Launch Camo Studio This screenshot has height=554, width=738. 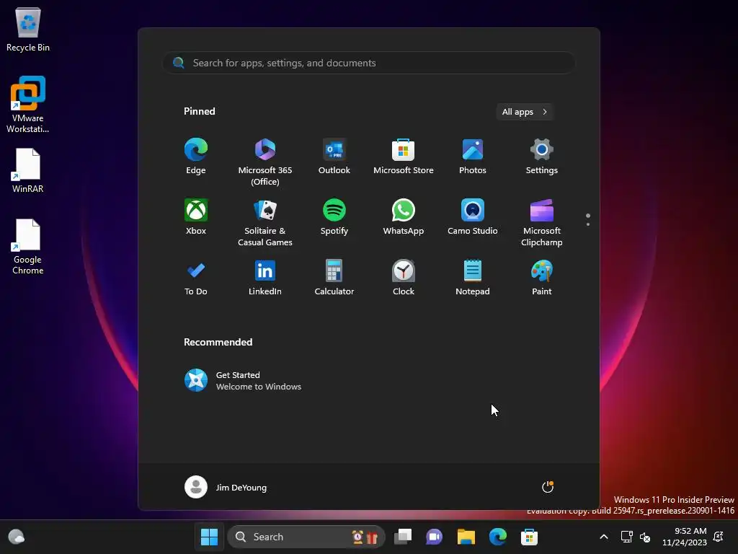click(473, 217)
